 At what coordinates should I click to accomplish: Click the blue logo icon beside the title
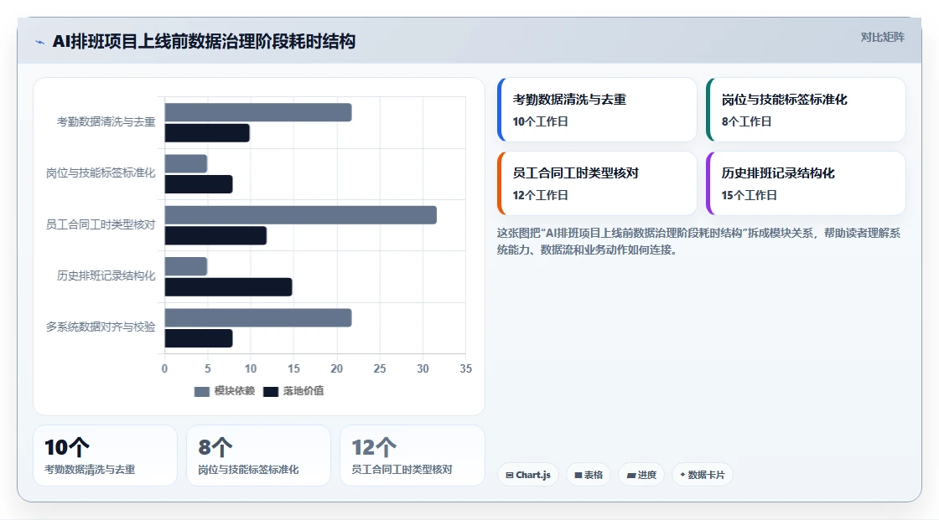[x=39, y=42]
